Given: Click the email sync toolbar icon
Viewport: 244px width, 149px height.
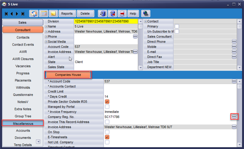Looking at the screenshot, I should 34,14.
